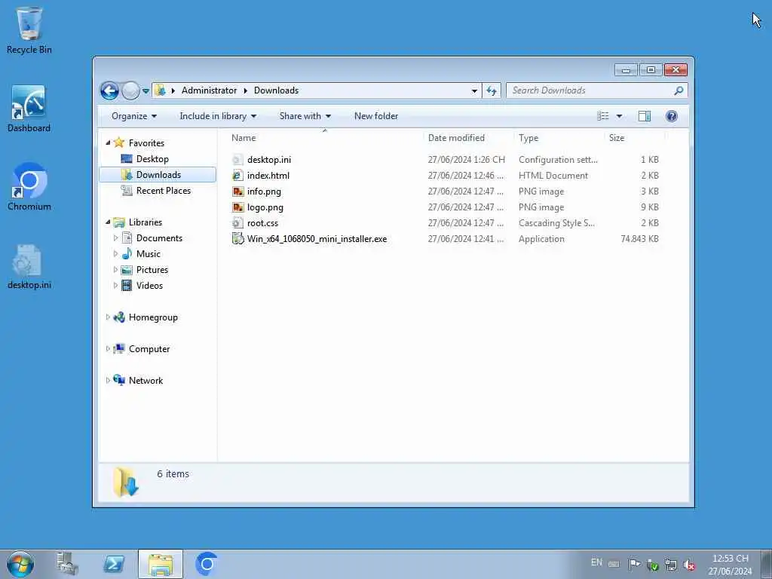Open the recent pages dropdown arrow

click(146, 90)
